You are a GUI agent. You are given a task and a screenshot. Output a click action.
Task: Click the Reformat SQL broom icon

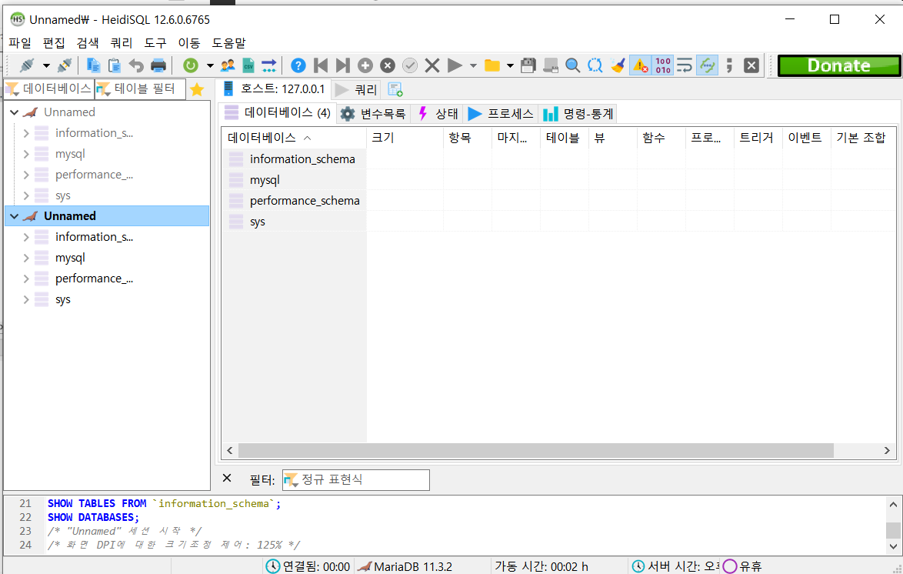pyautogui.click(x=618, y=65)
